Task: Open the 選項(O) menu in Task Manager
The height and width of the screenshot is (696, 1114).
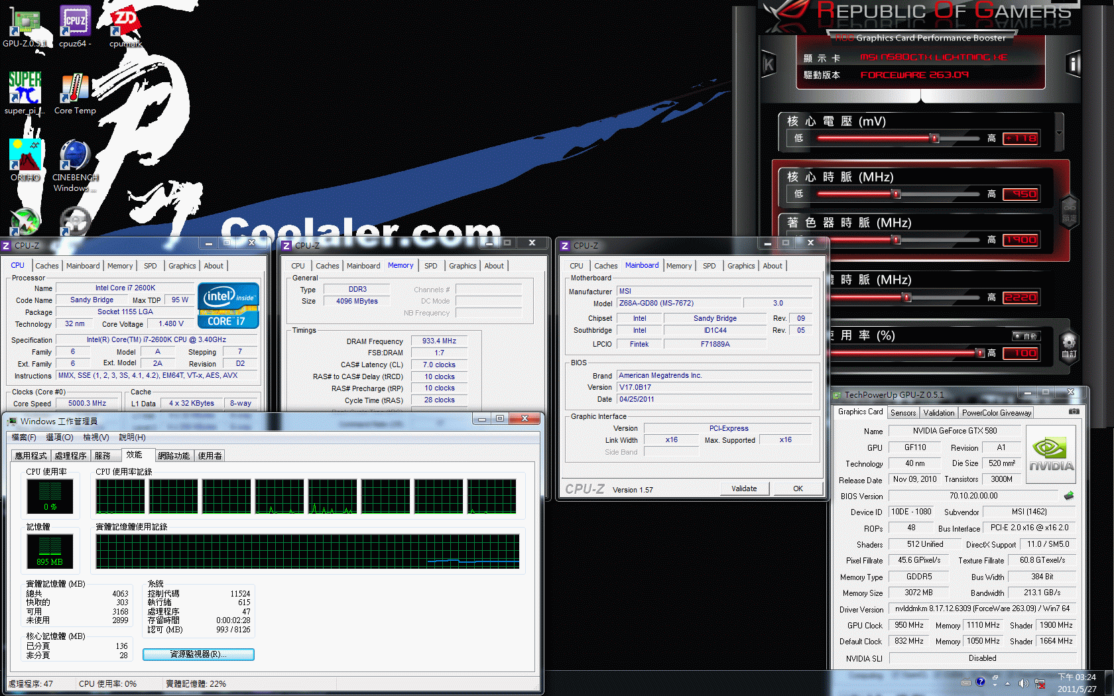Action: (x=60, y=437)
